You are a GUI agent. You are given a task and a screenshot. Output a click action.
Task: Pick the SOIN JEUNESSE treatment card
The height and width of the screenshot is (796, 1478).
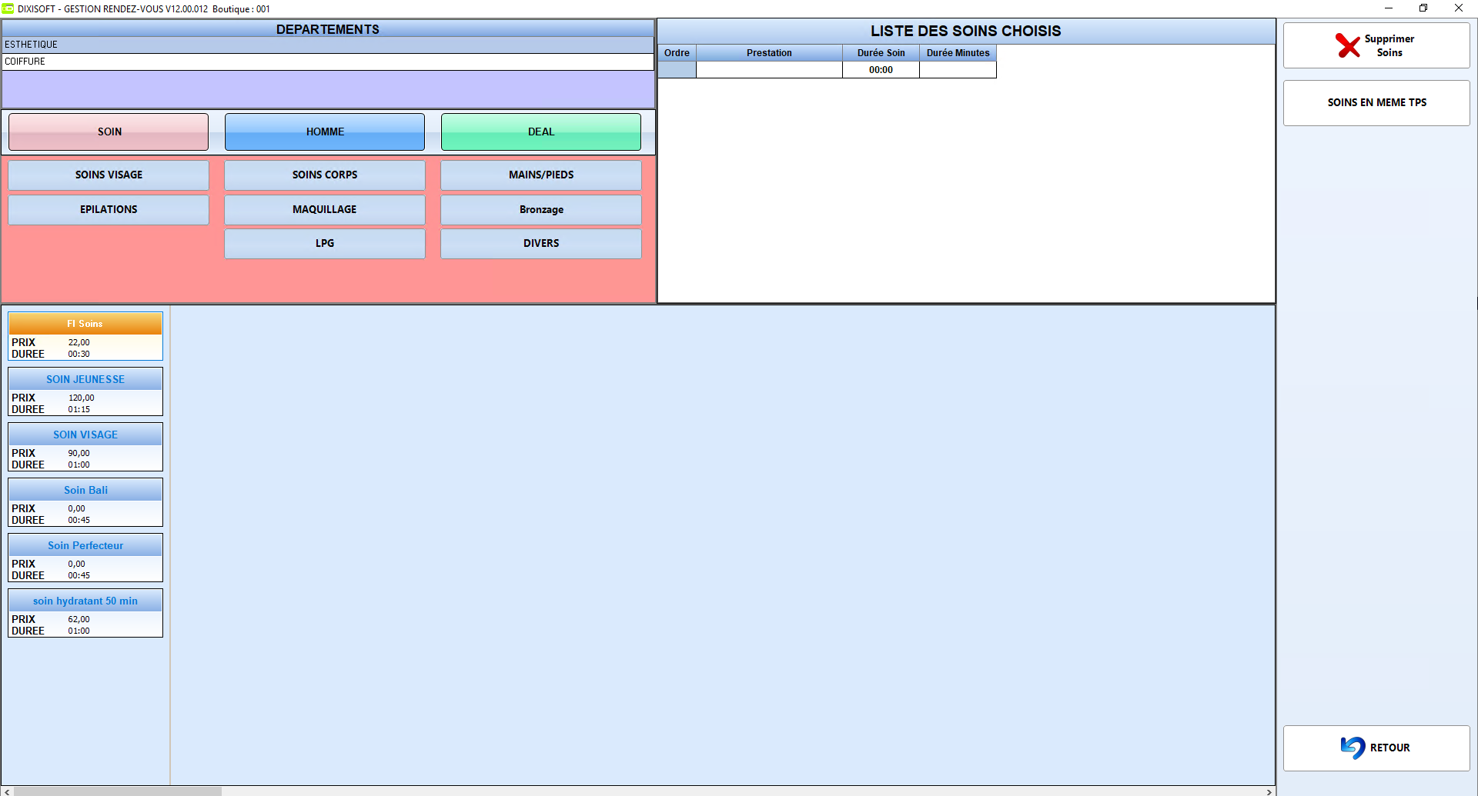pos(85,391)
